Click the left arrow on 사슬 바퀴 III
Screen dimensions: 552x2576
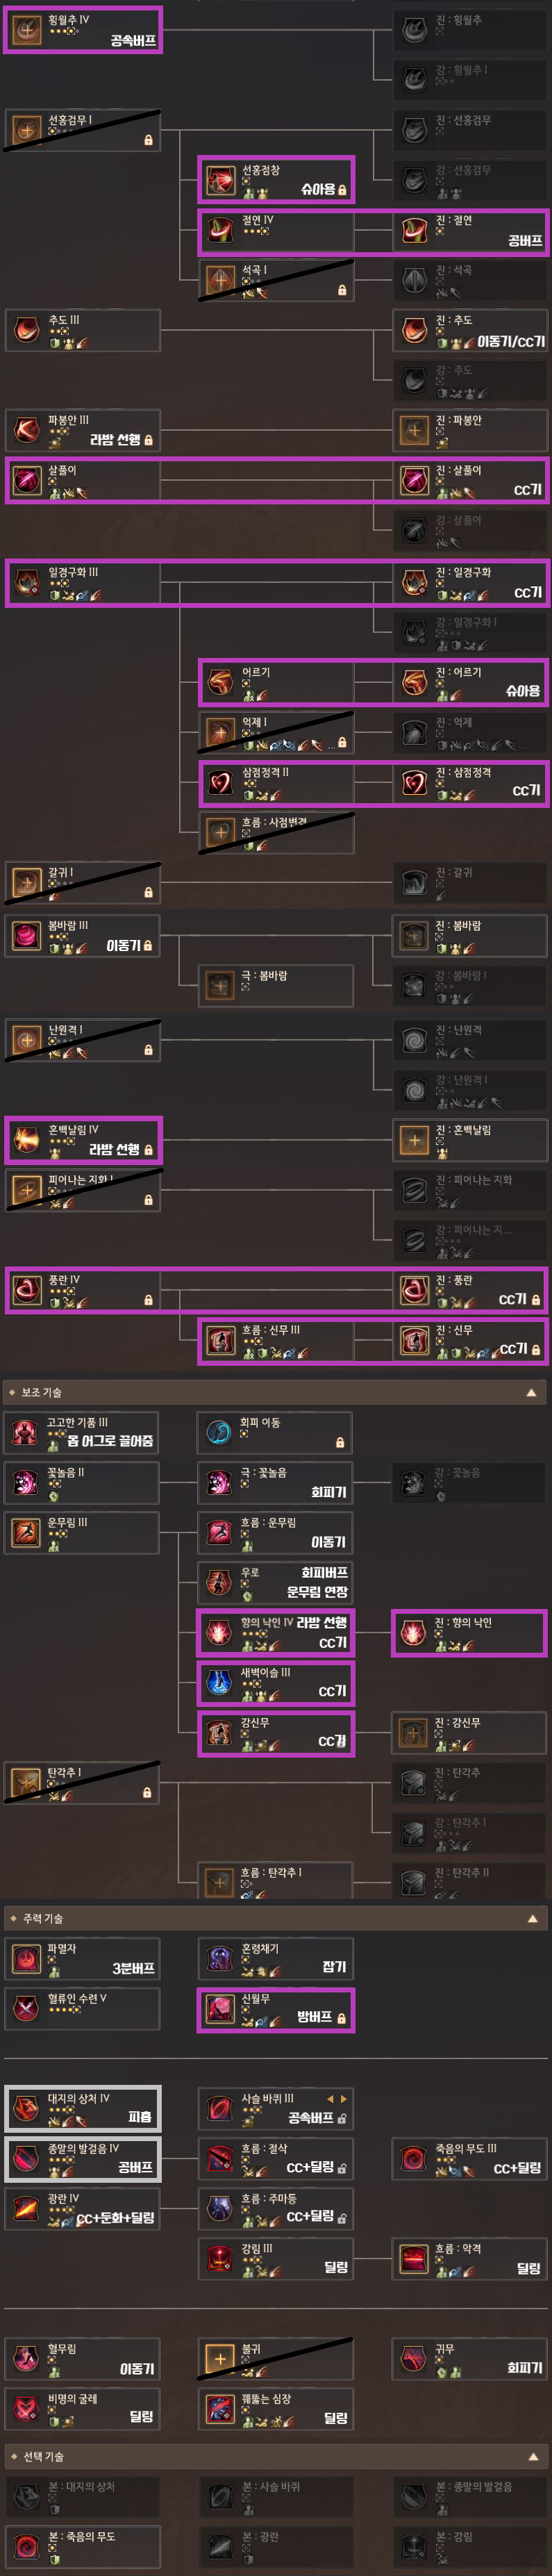pyautogui.click(x=330, y=2099)
